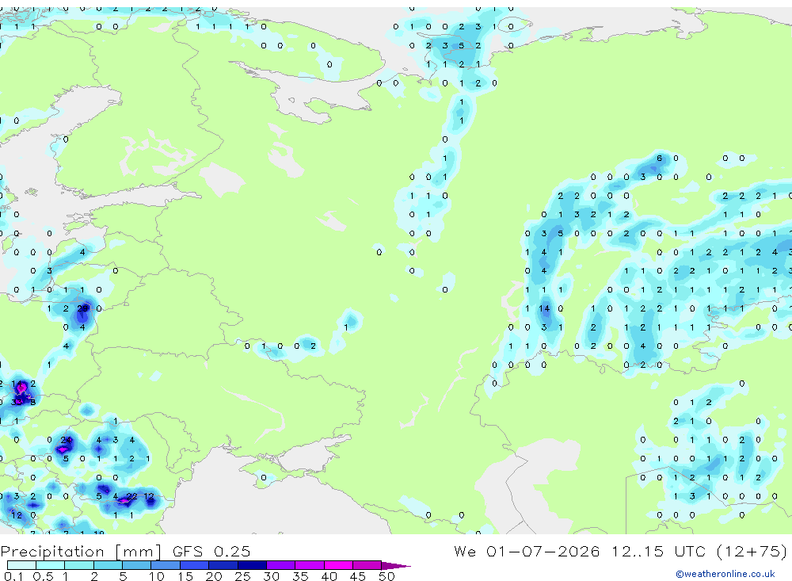Click the legend label '10'
The image size is (792, 581).
point(157,576)
